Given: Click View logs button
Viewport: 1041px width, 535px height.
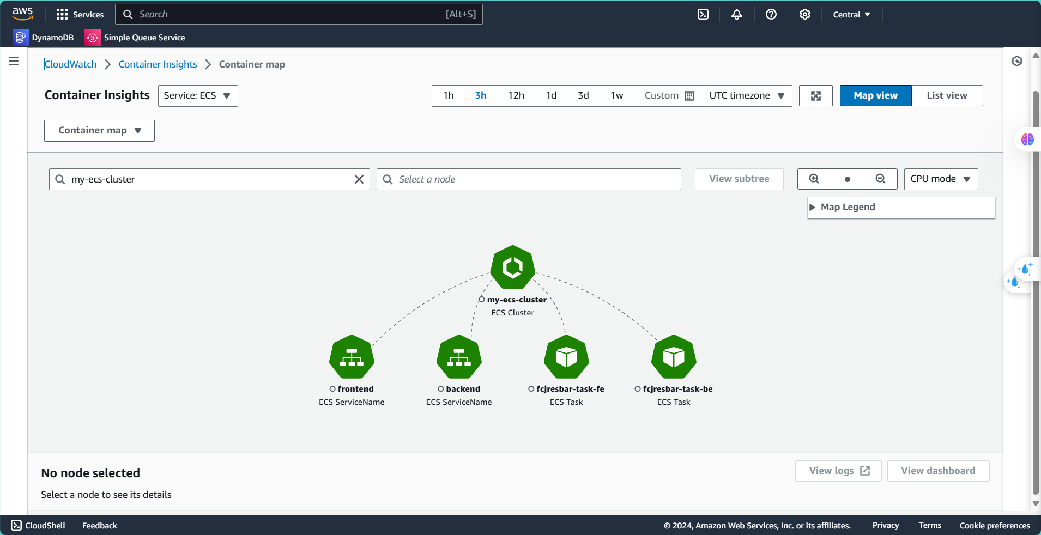Looking at the screenshot, I should click(838, 471).
